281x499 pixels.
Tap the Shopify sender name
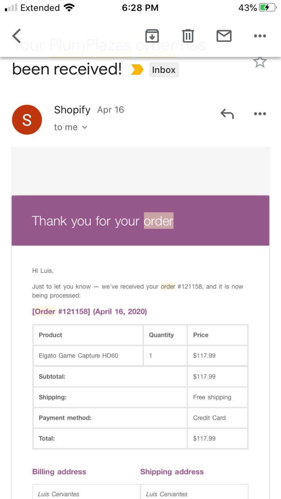(72, 110)
